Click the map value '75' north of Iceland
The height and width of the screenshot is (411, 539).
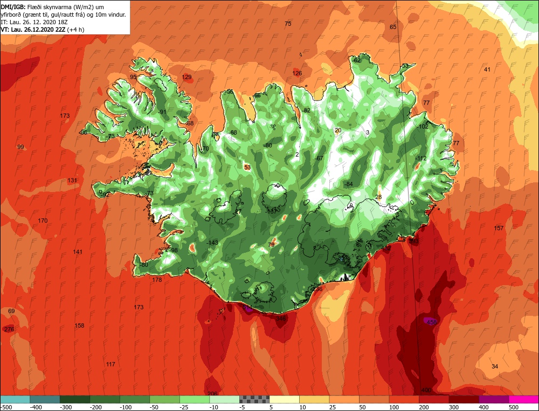(288, 23)
